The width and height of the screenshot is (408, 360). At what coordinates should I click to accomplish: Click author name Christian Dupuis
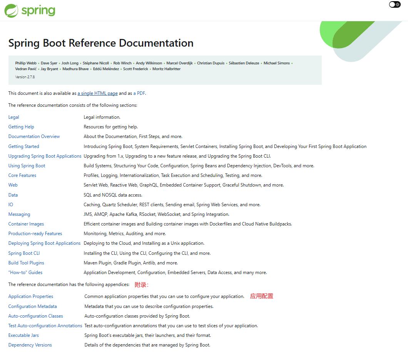(211, 63)
